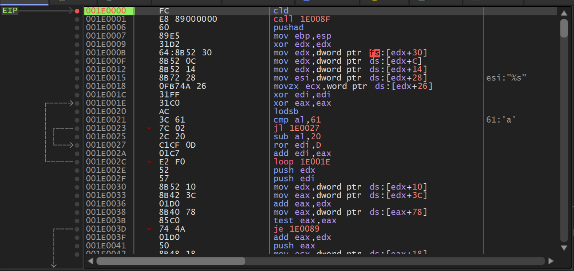Select the call 1E008F instruction
The width and height of the screenshot is (574, 271).
(x=302, y=19)
